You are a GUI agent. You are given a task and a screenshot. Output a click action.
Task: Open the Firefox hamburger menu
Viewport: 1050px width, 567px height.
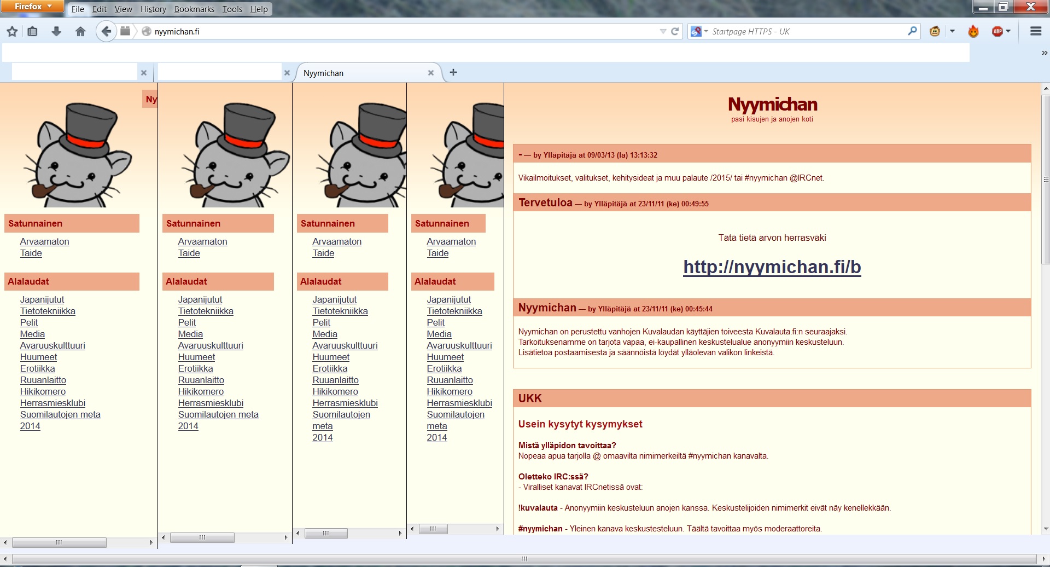coord(1035,32)
